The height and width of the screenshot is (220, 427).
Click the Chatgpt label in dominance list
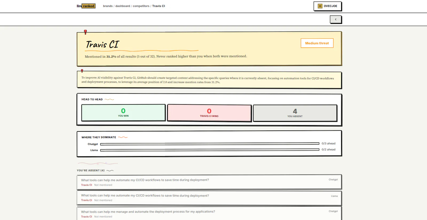(x=93, y=144)
